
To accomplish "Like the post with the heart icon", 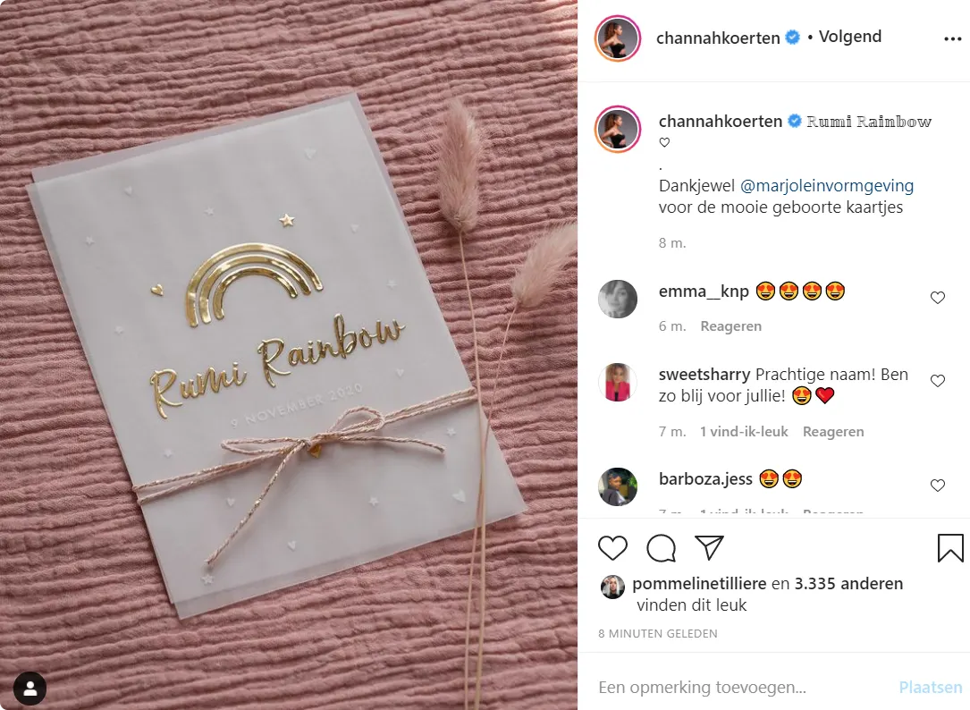I will [x=612, y=548].
